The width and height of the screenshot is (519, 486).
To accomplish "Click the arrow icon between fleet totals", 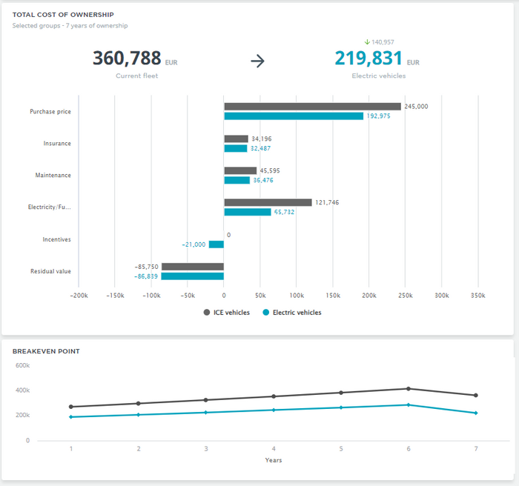I will click(x=257, y=61).
